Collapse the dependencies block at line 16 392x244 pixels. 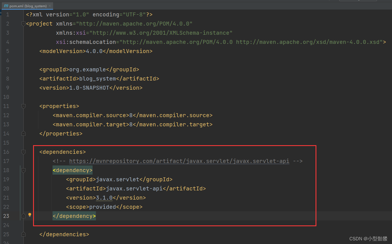click(x=23, y=152)
